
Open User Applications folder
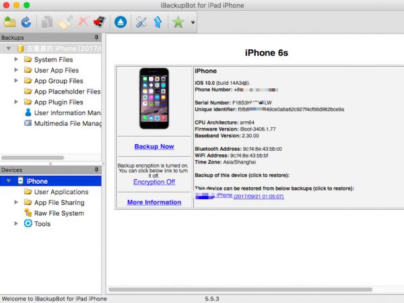(28, 191)
